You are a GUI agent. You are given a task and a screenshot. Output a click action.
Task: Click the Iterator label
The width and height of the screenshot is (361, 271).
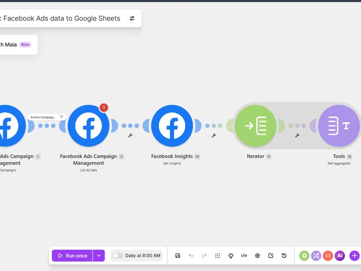(x=256, y=156)
